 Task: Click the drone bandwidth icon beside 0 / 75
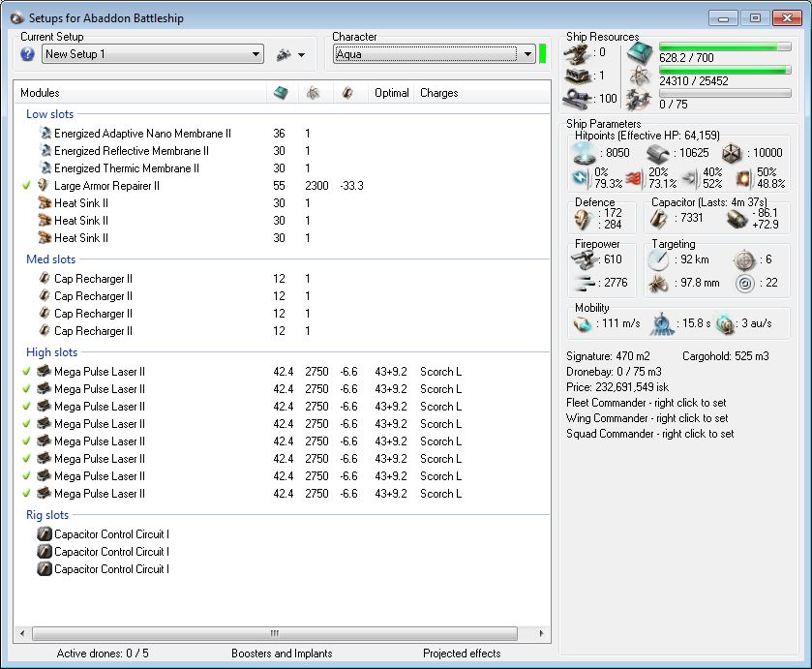(639, 100)
